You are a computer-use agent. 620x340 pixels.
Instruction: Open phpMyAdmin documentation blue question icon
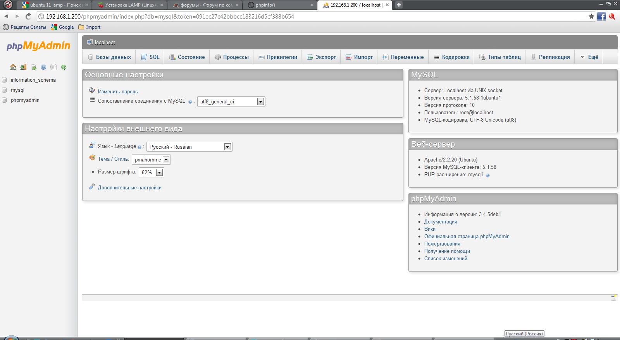coord(43,67)
